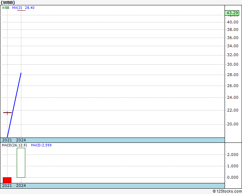
Task: Select the WBB legend label
Action: pos(5,7)
